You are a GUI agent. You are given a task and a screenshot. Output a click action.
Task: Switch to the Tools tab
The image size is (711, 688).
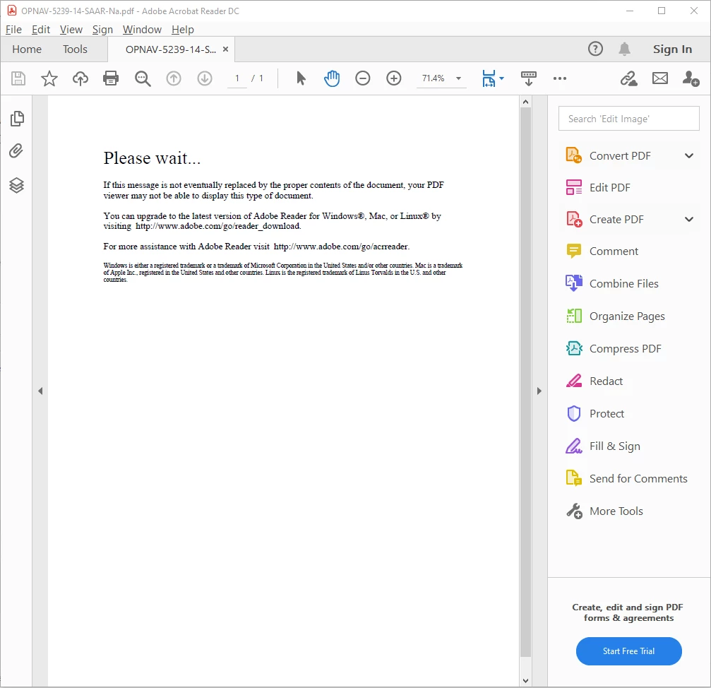pos(75,49)
